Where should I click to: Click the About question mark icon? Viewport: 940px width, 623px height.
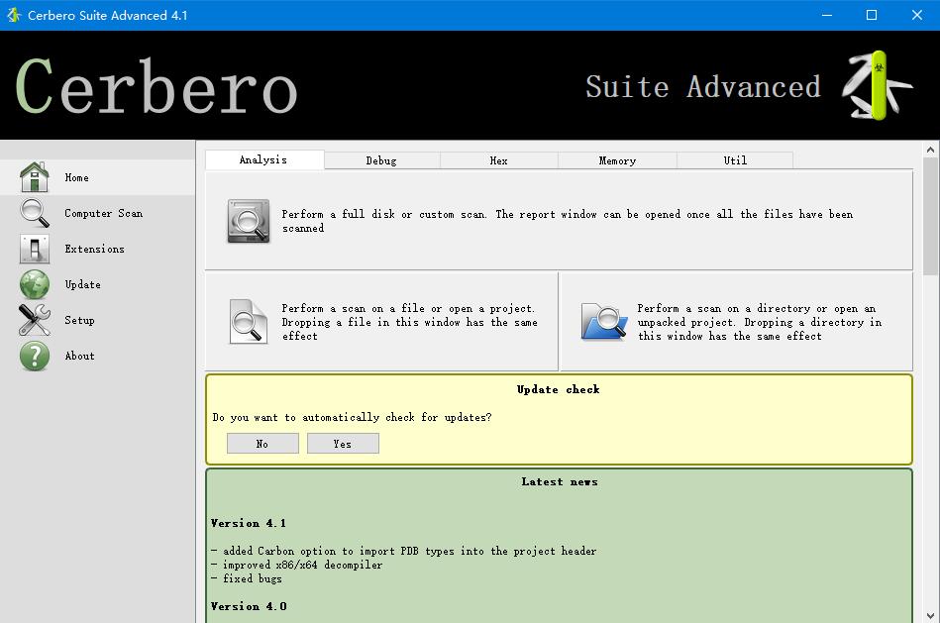34,356
